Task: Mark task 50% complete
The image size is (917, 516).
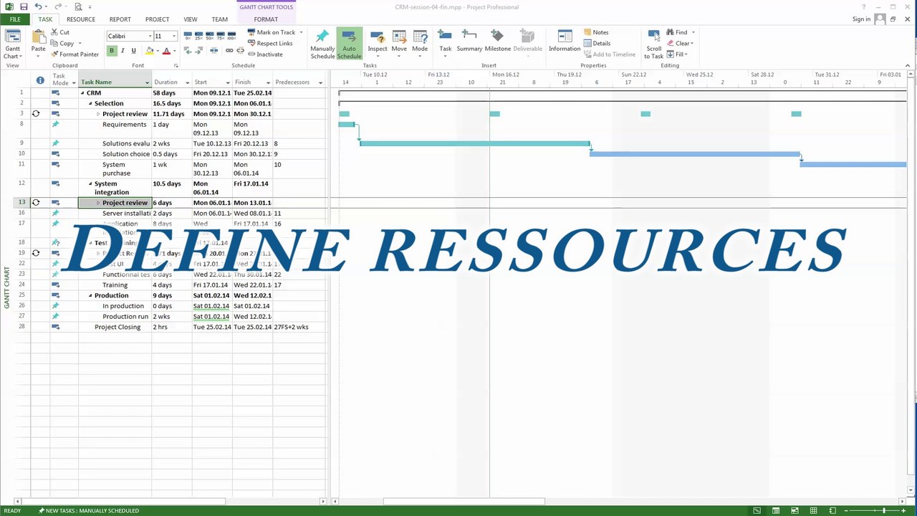Action: click(209, 36)
